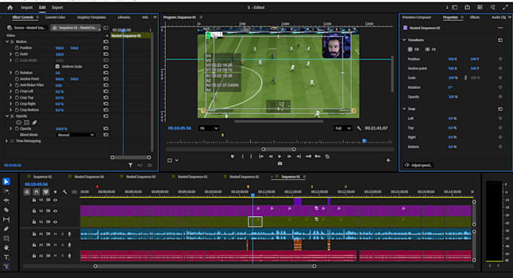
Task: Click the Home icon
Action: (10, 8)
